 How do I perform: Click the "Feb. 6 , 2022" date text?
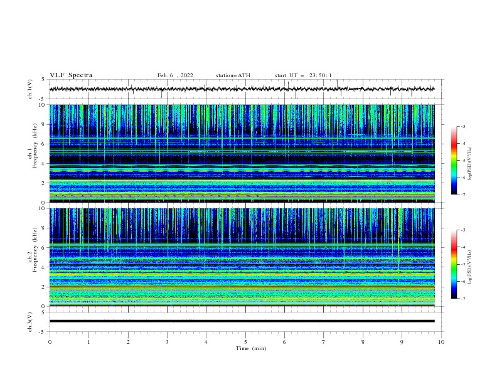click(x=175, y=75)
